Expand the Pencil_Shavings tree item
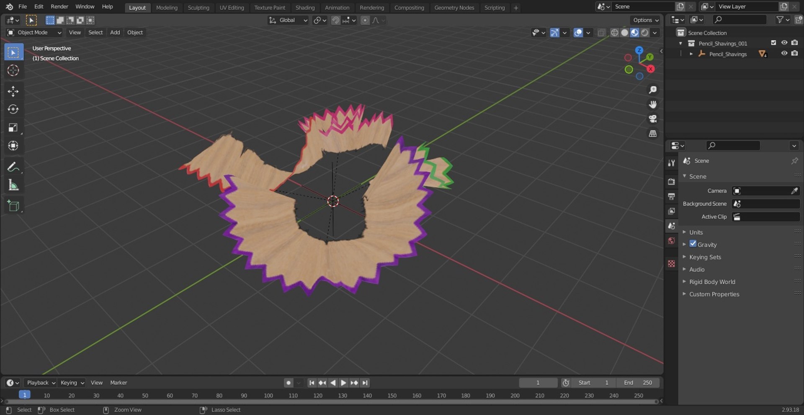Image resolution: width=804 pixels, height=415 pixels. click(x=691, y=54)
